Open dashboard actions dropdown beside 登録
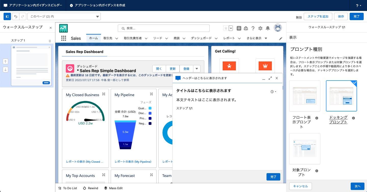This screenshot has height=192, width=367. click(197, 69)
